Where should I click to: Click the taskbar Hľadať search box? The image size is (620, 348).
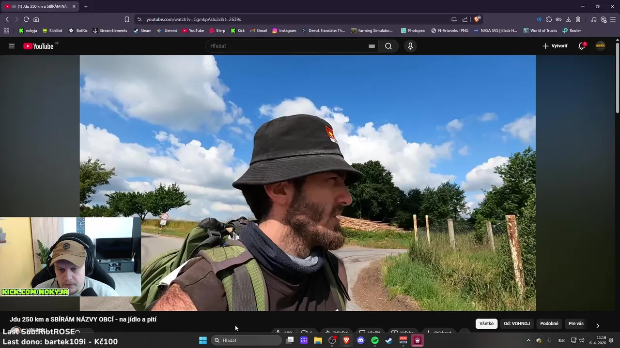[247, 340]
